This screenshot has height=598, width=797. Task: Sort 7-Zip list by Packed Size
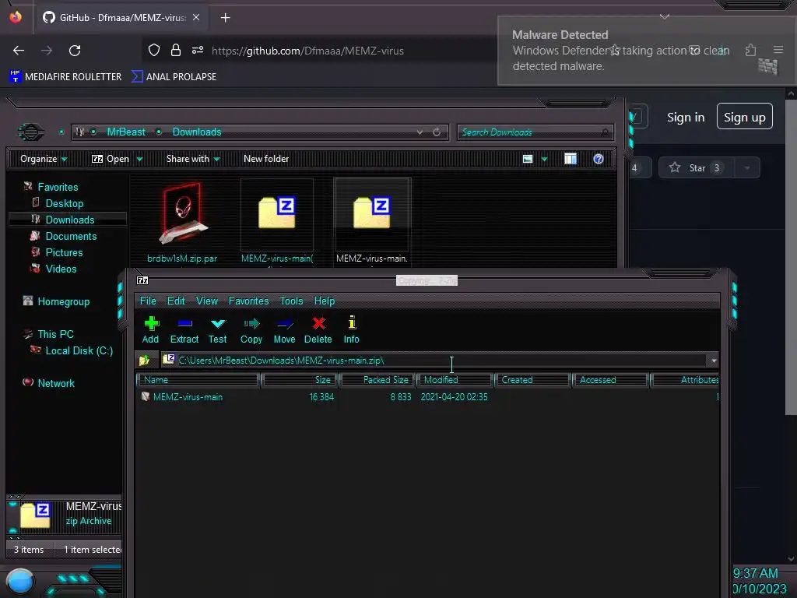[x=377, y=380]
